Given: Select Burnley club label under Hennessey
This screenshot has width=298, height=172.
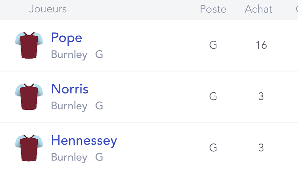Looking at the screenshot, I should [69, 158].
